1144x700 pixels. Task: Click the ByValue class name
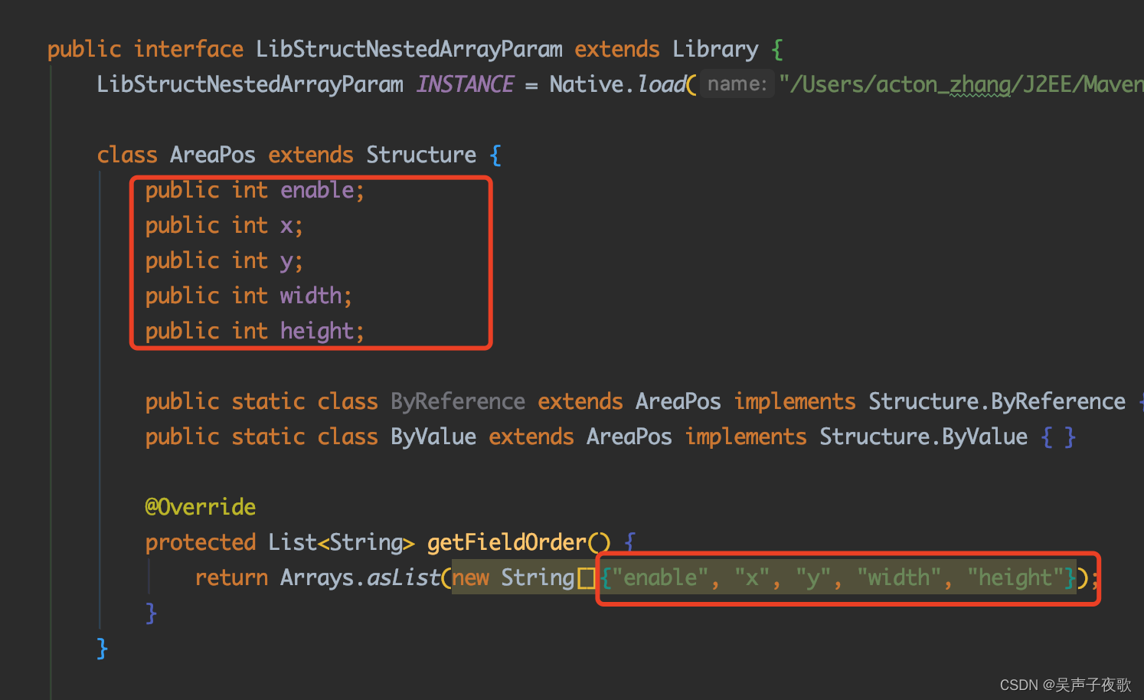point(433,437)
